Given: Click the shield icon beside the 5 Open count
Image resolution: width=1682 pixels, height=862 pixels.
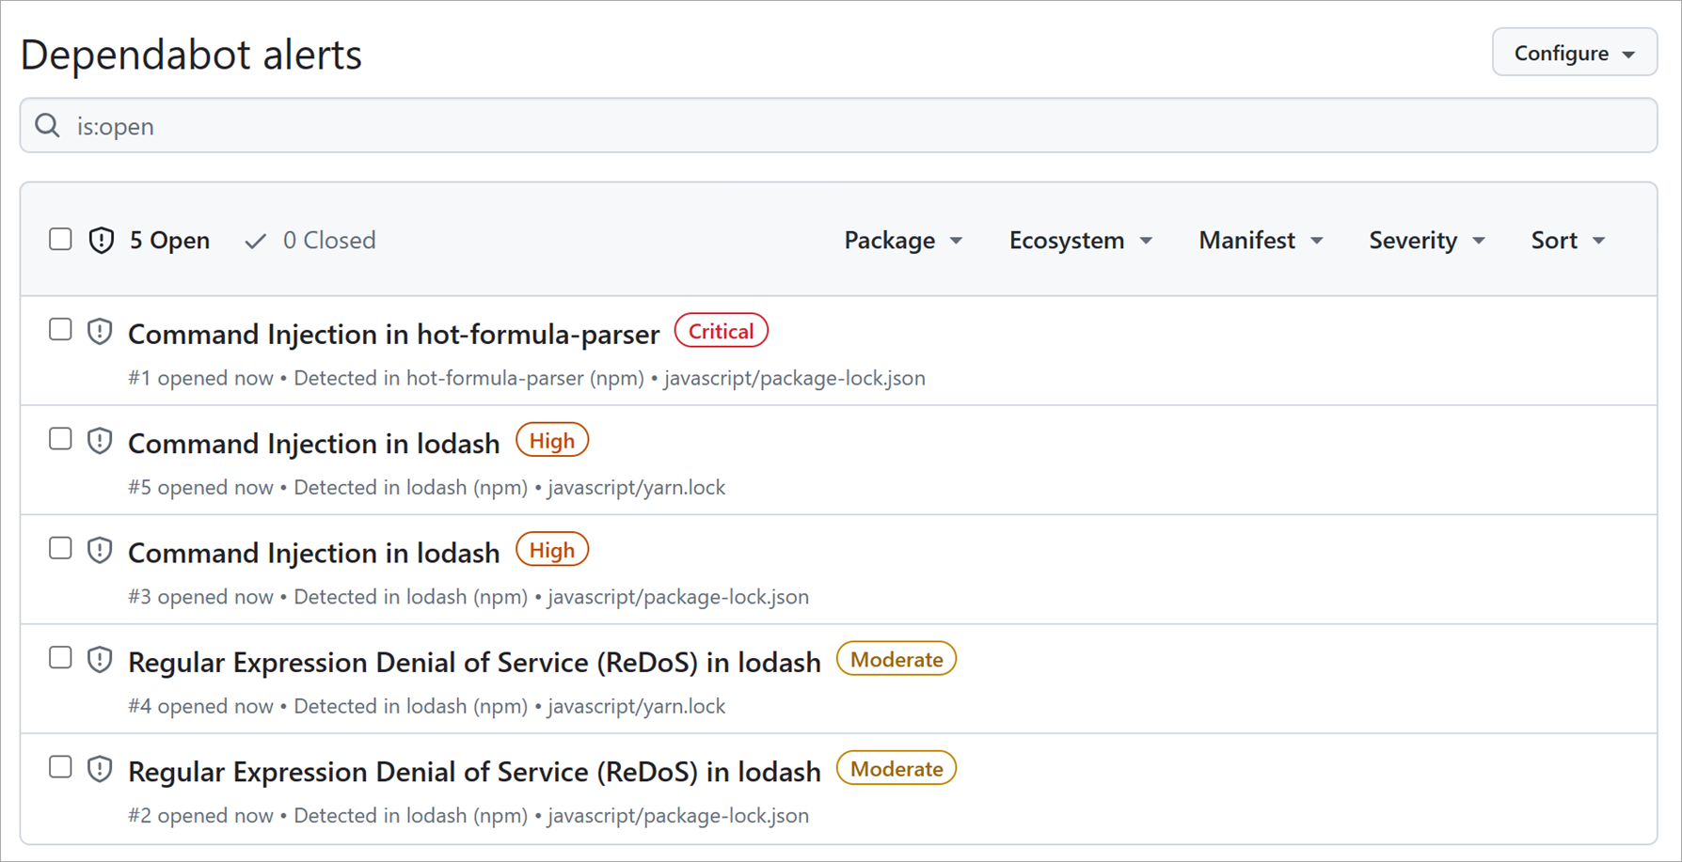Looking at the screenshot, I should [x=101, y=240].
